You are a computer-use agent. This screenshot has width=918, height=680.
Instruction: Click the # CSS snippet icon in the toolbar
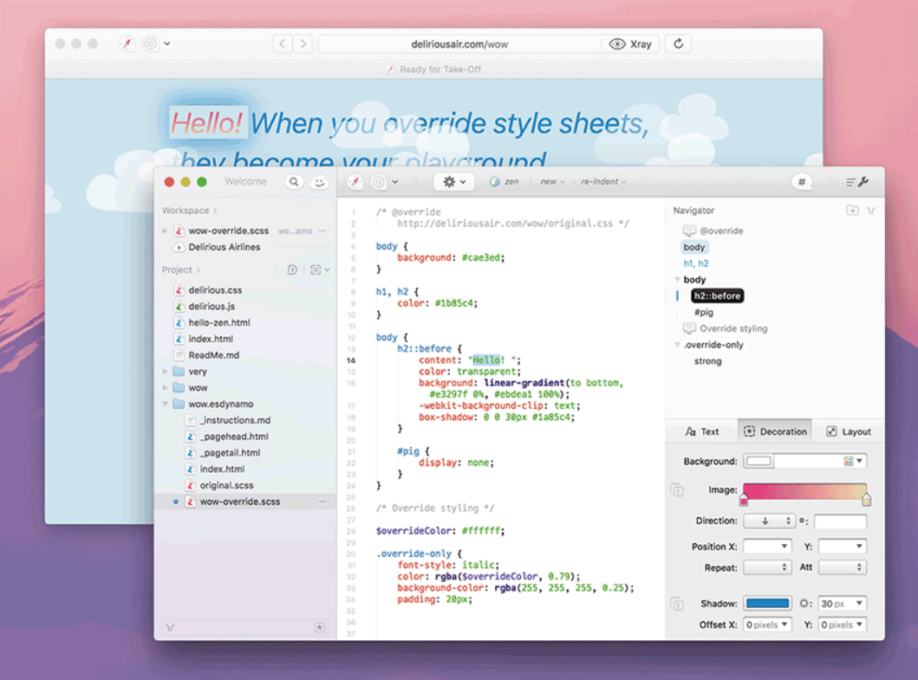click(x=801, y=181)
